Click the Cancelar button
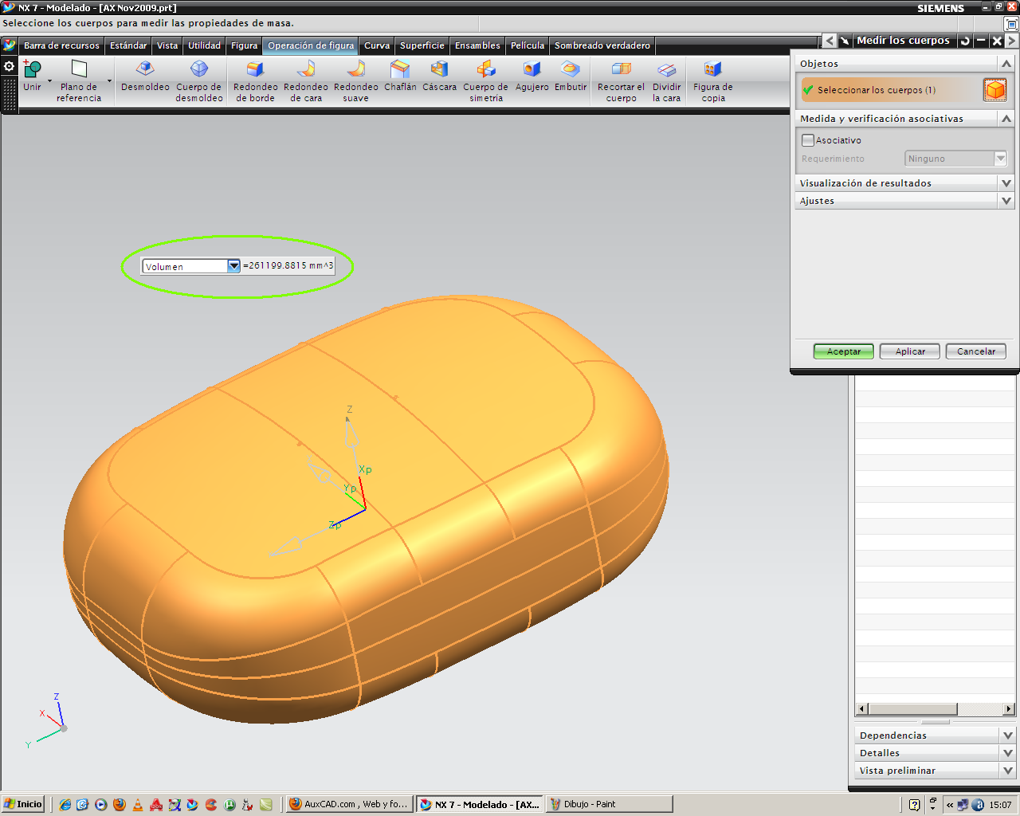The height and width of the screenshot is (816, 1020). point(976,351)
